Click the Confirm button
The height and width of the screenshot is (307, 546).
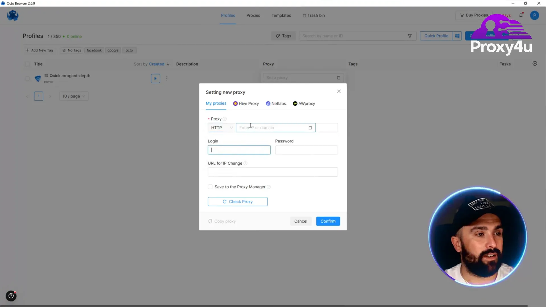coord(328,221)
